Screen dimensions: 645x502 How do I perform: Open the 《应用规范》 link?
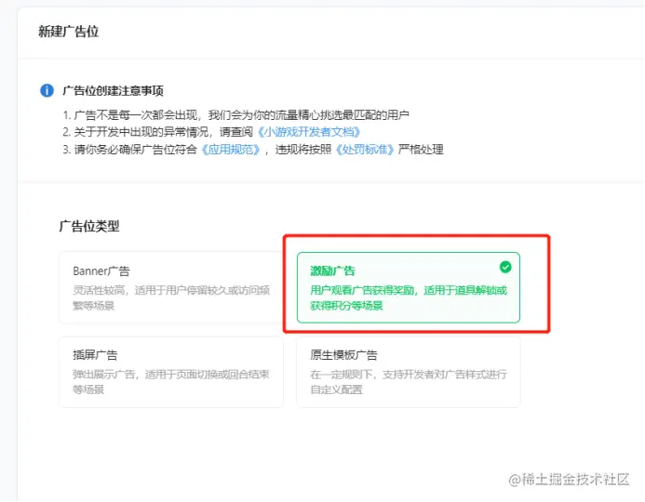[x=231, y=149]
